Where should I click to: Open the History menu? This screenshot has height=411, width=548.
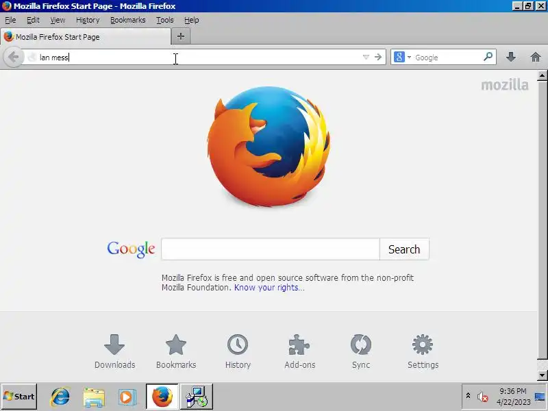click(x=88, y=21)
